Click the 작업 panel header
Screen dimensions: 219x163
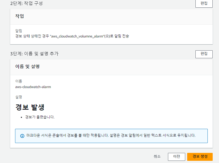pos(19,16)
